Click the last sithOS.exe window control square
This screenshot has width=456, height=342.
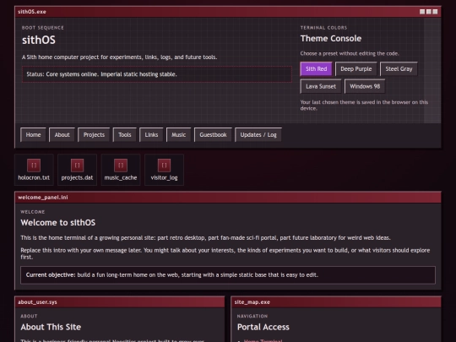click(435, 12)
